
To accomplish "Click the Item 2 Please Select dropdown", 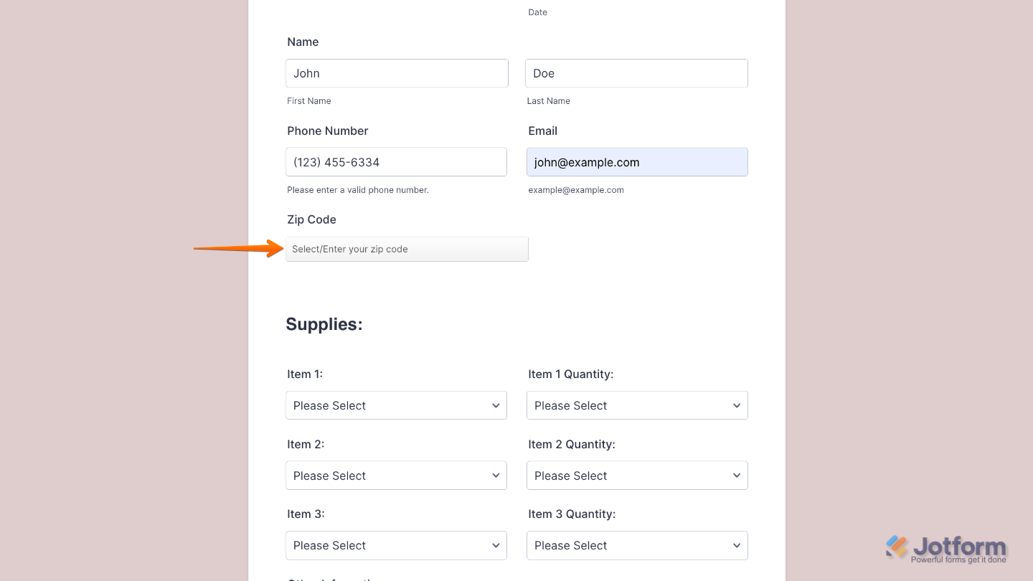I will tap(396, 475).
